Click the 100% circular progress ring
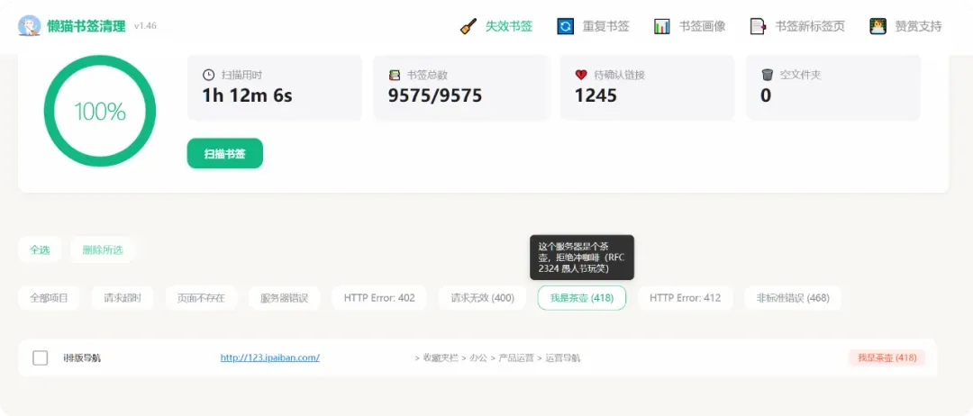The image size is (973, 416). coord(99,112)
